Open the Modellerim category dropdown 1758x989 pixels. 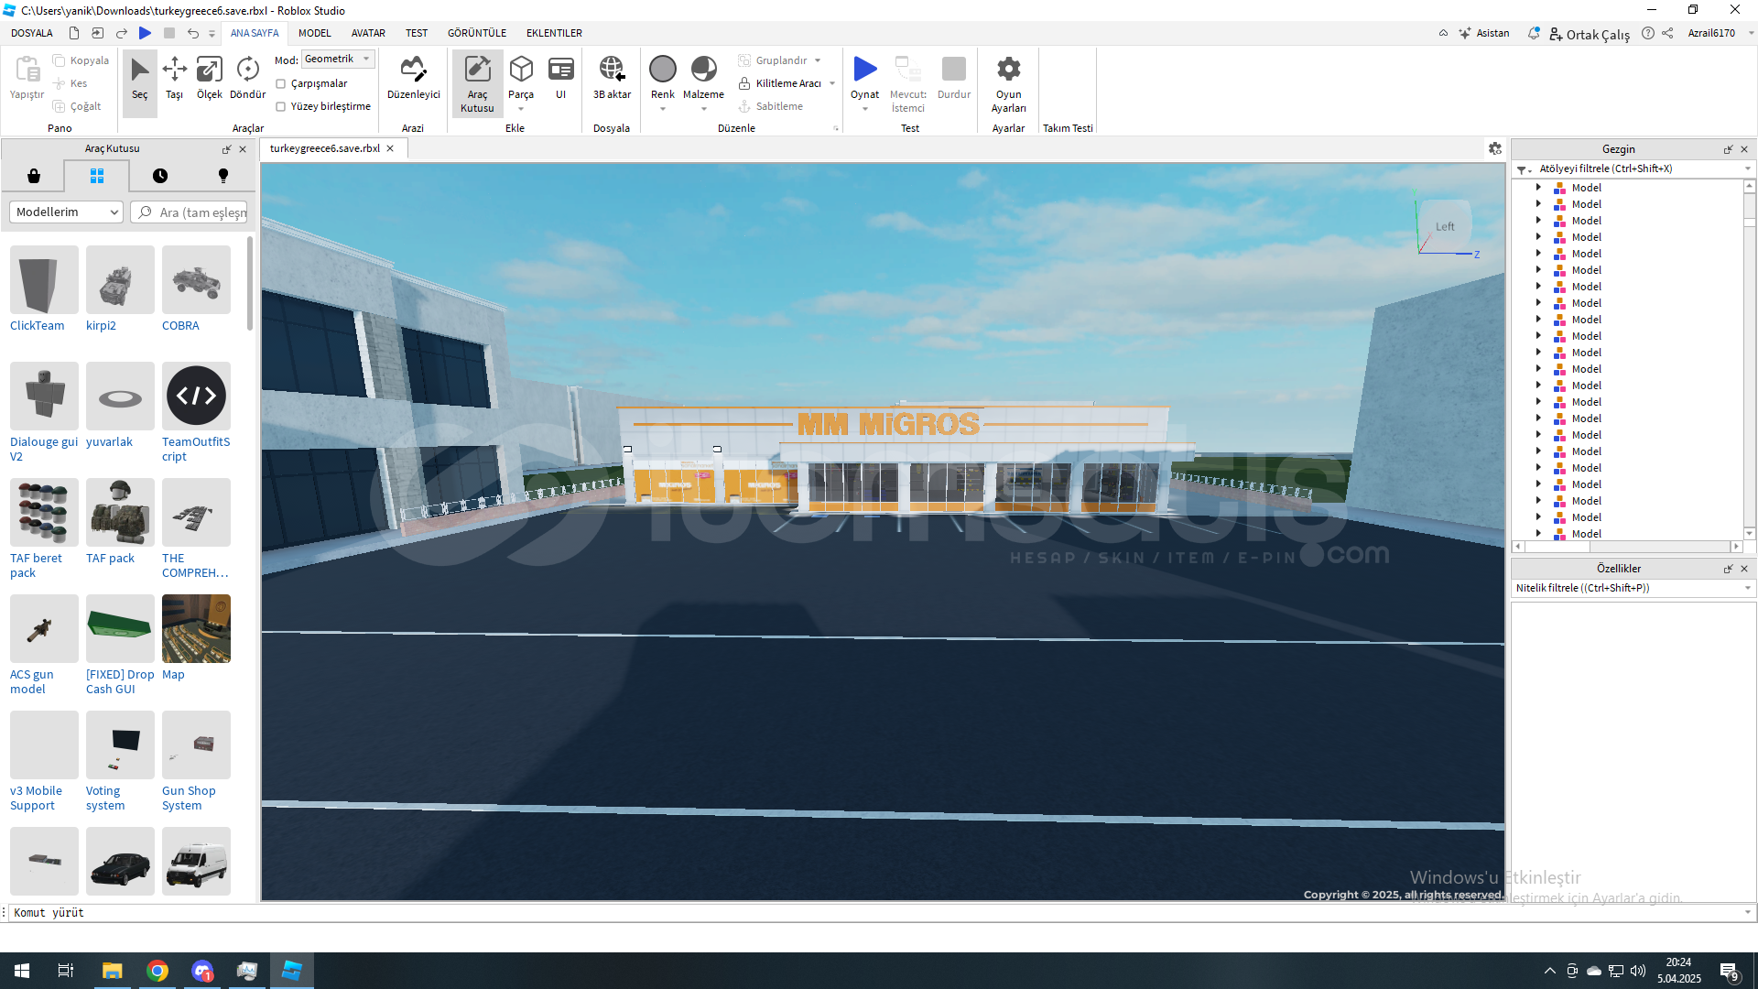pyautogui.click(x=66, y=212)
